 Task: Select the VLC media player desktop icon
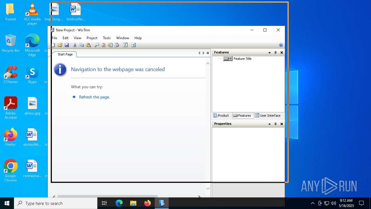[32, 14]
